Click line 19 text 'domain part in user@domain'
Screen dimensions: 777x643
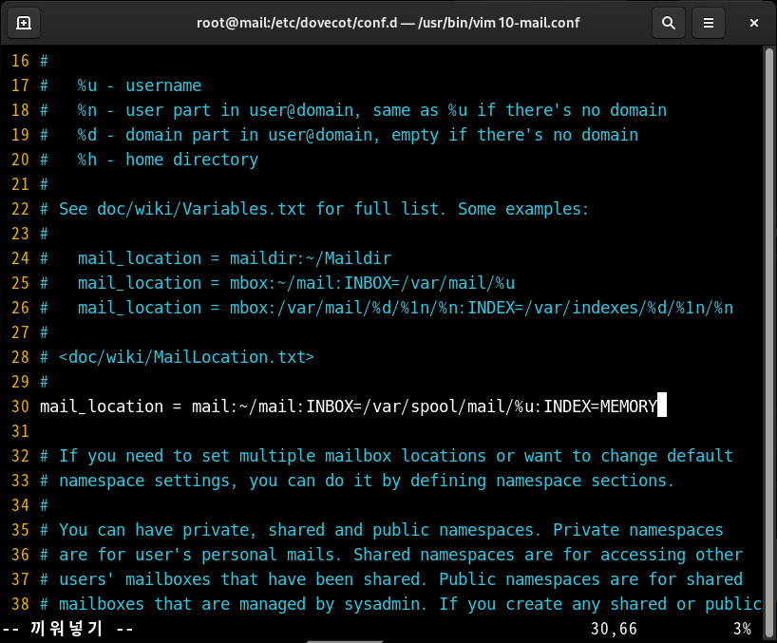click(249, 135)
